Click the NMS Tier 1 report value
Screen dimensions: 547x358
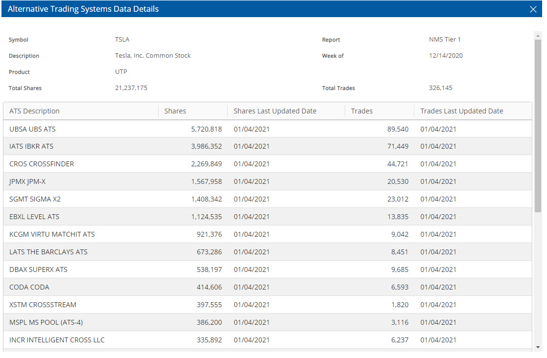coord(445,39)
